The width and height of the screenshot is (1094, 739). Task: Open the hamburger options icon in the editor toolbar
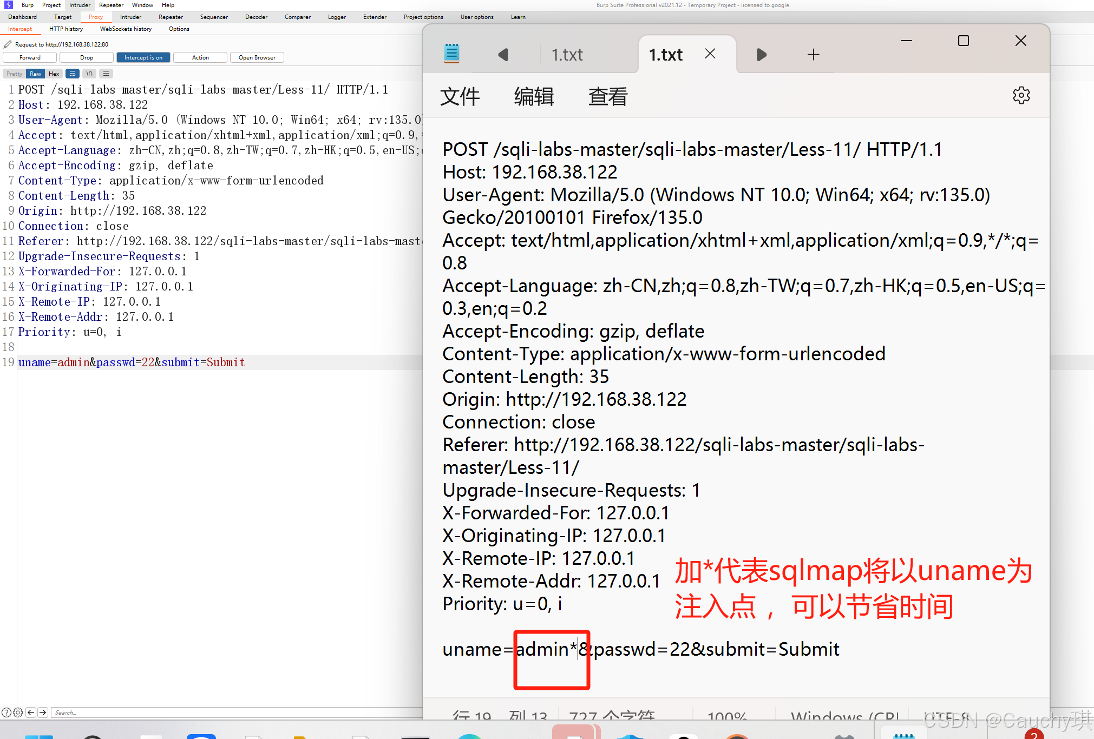(x=106, y=74)
